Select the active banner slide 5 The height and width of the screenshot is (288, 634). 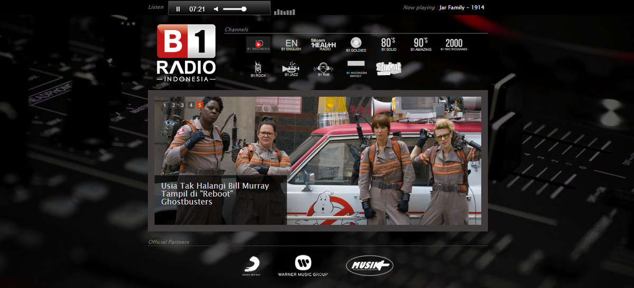point(200,105)
